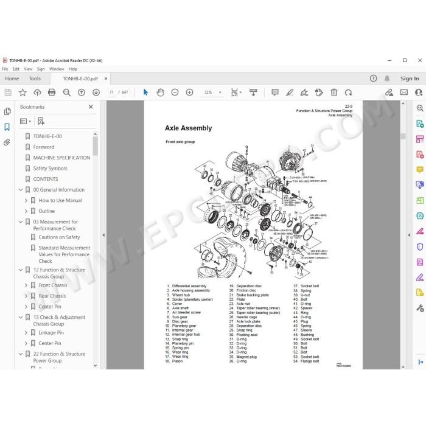Collapse 12 Function & Structure Chassis Group

pos(21,270)
